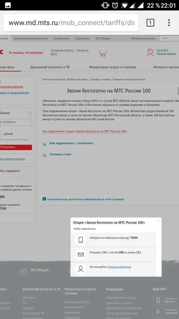Open the Google Play download badge

165,311
